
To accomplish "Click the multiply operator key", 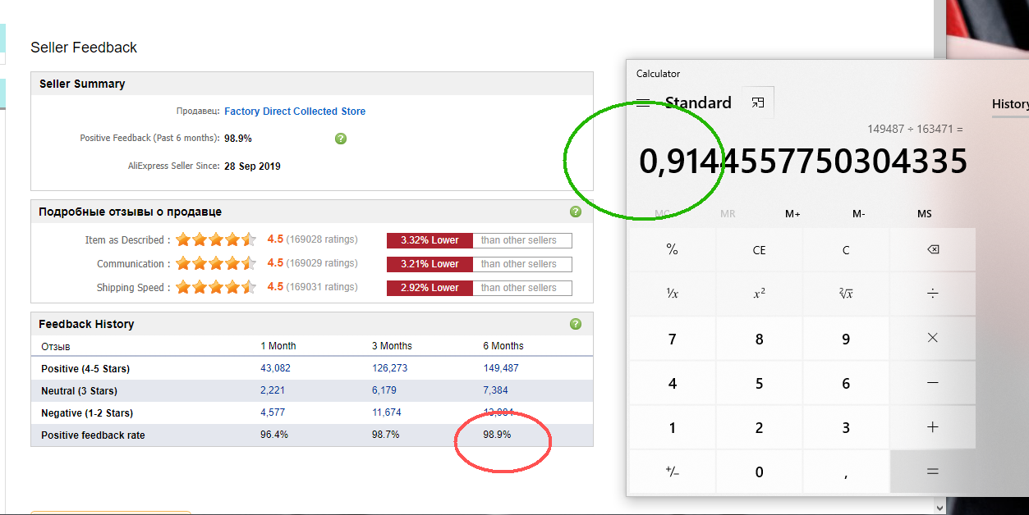I will coord(932,338).
